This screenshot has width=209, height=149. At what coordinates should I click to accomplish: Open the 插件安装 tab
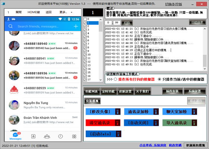pyautogui.click(x=172, y=91)
